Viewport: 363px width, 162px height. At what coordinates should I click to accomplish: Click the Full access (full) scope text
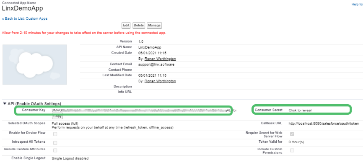tap(65, 123)
